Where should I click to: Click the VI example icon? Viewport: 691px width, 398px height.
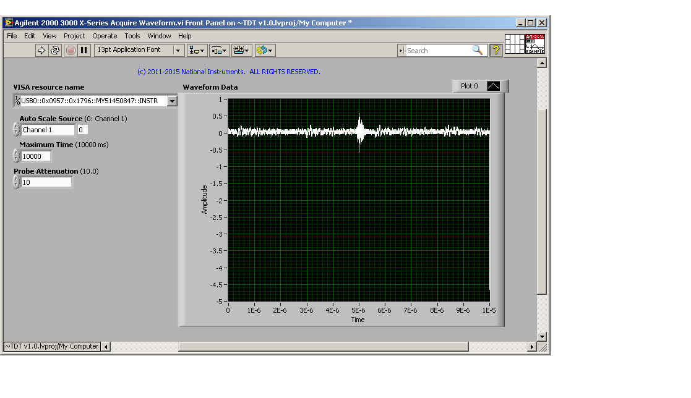(535, 44)
